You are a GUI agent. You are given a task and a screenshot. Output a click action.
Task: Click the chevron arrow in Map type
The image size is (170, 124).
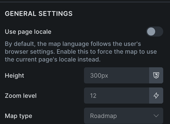tap(156, 116)
